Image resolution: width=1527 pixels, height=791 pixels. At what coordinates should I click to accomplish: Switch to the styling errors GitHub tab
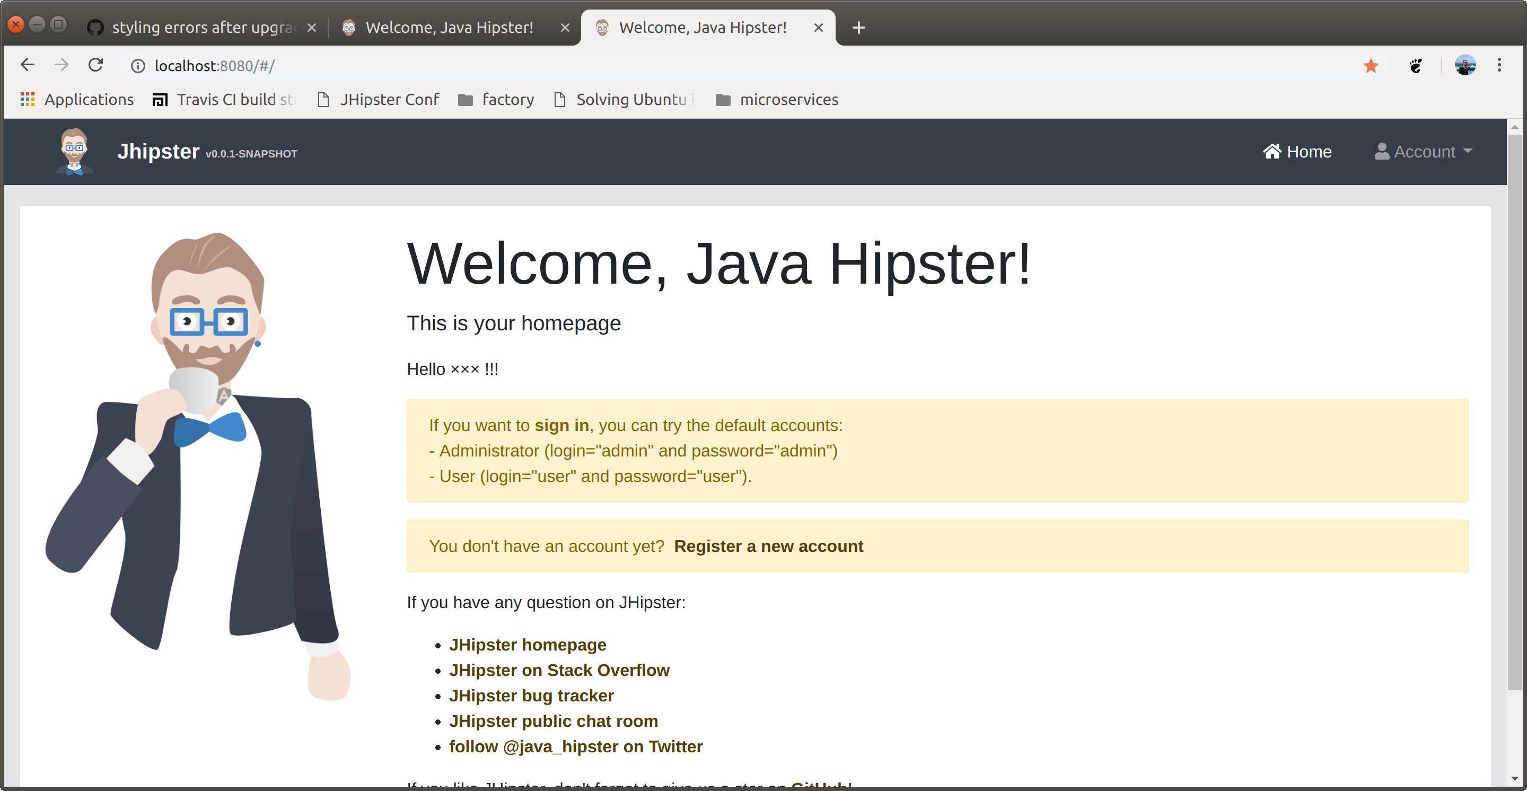point(201,28)
